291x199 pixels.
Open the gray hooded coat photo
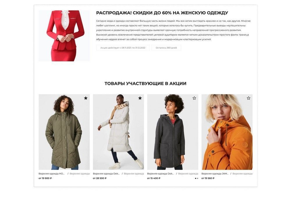pyautogui.click(x=173, y=132)
